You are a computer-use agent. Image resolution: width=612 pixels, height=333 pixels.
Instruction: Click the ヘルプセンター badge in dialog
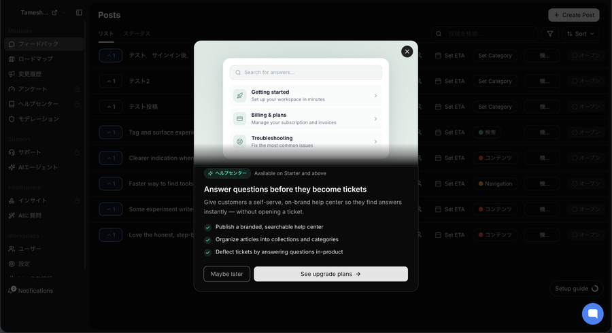[x=227, y=173]
